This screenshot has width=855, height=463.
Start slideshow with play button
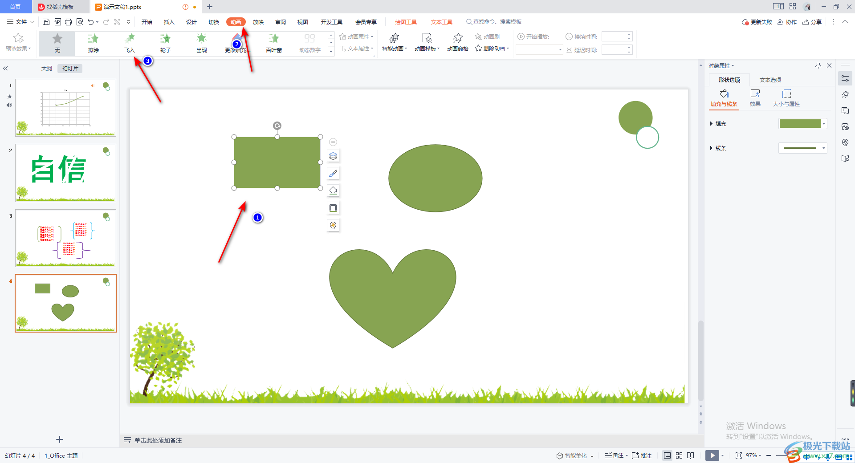[712, 455]
